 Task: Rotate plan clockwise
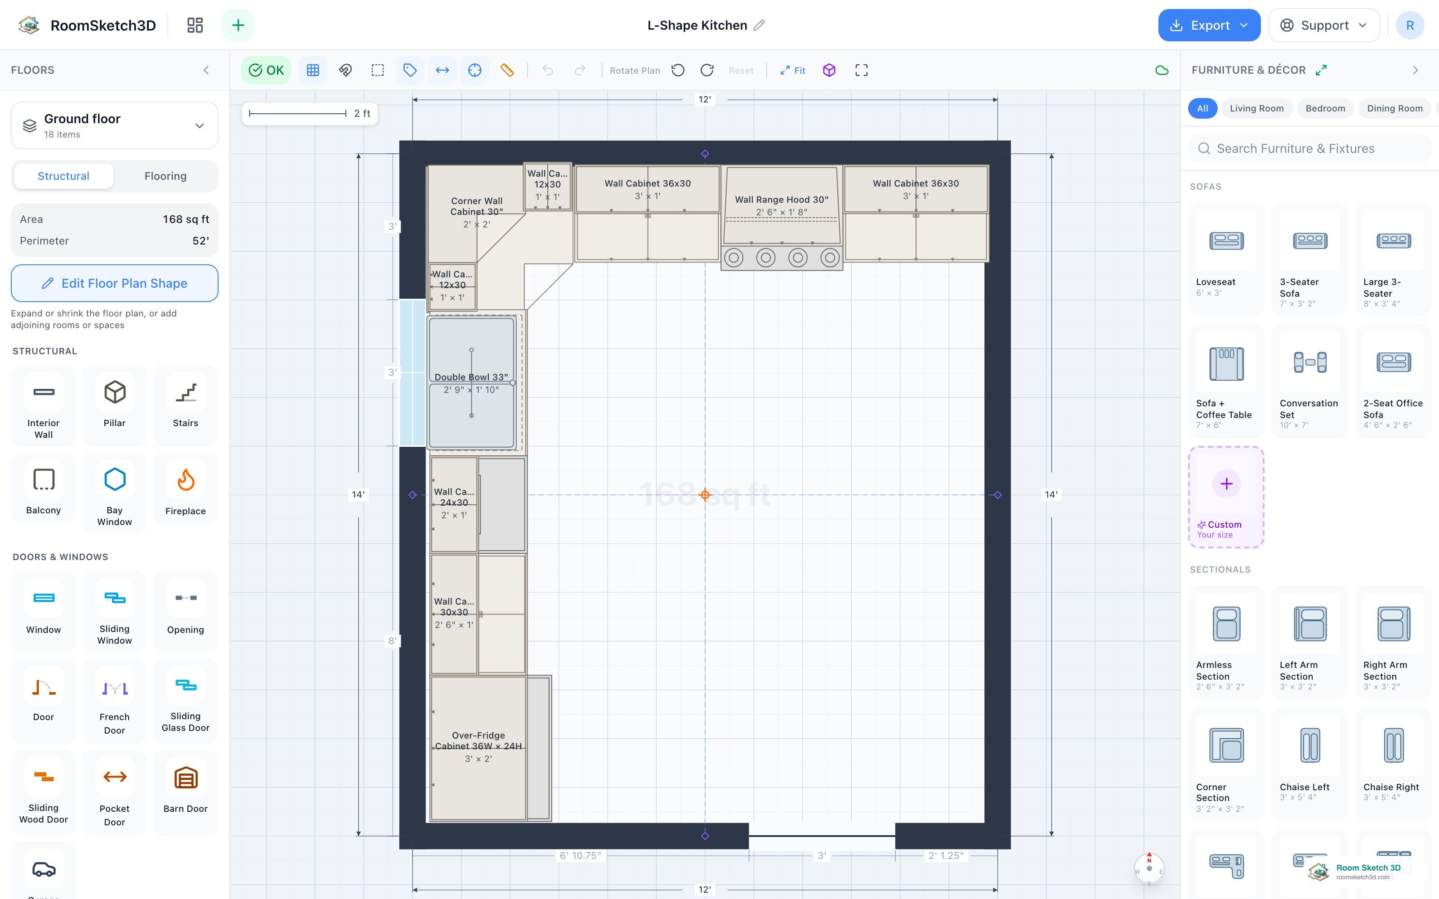pos(707,70)
